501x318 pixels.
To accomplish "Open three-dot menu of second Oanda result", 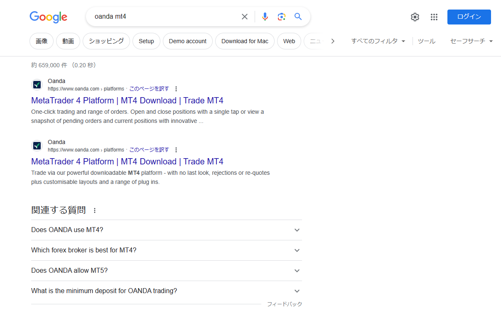I will click(x=176, y=150).
